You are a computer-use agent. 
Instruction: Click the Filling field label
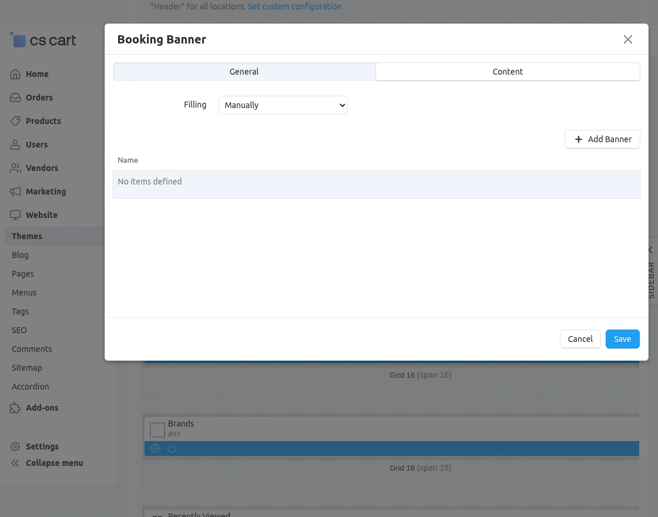point(195,105)
